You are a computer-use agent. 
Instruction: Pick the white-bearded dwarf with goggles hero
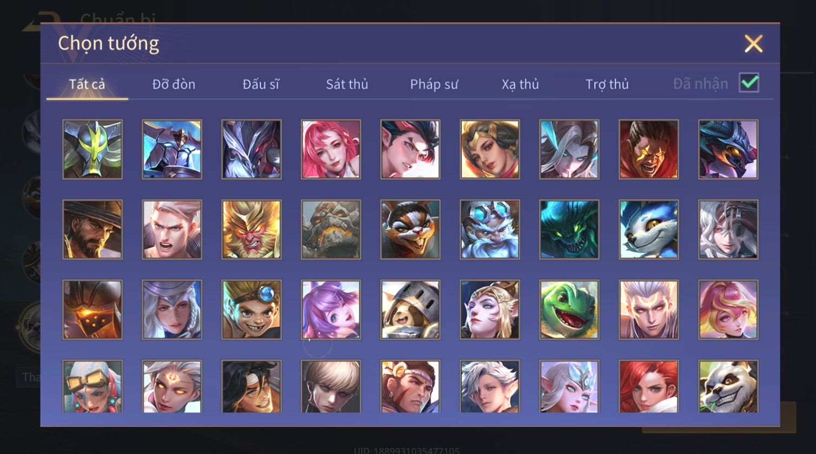point(490,229)
